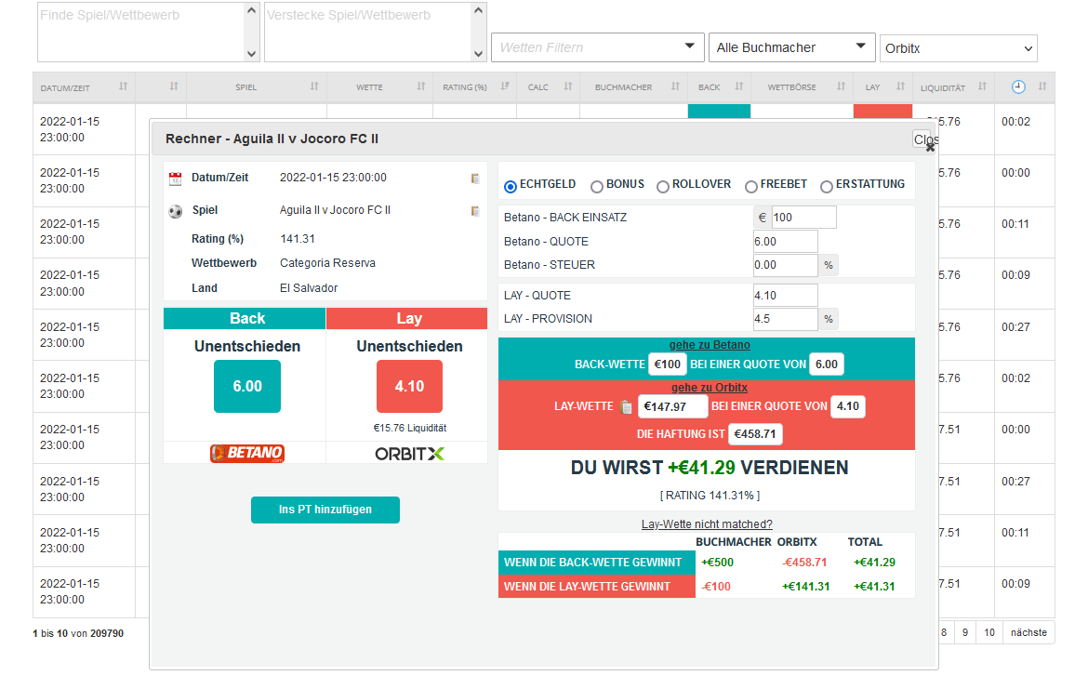The image size is (1088, 689).
Task: Click +€141.31 Orbitx result cell
Action: (x=805, y=587)
